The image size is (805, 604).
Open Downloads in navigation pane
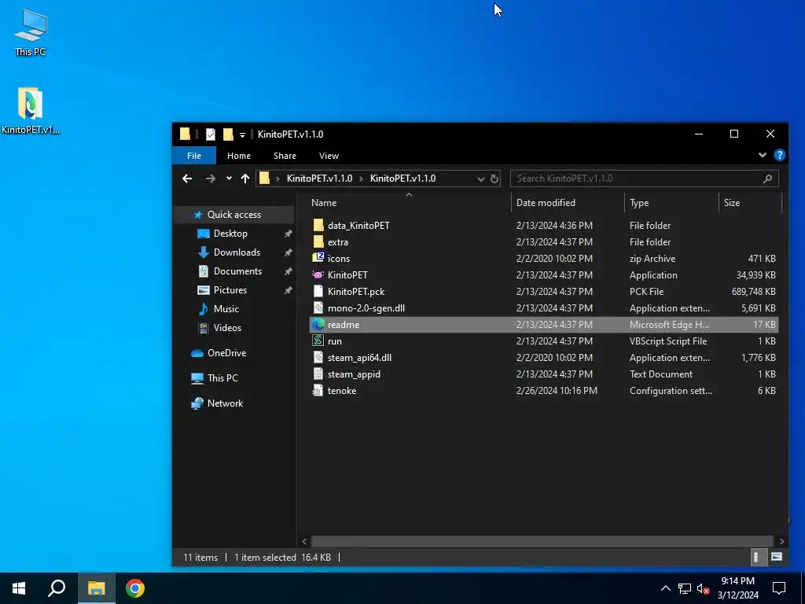[237, 252]
